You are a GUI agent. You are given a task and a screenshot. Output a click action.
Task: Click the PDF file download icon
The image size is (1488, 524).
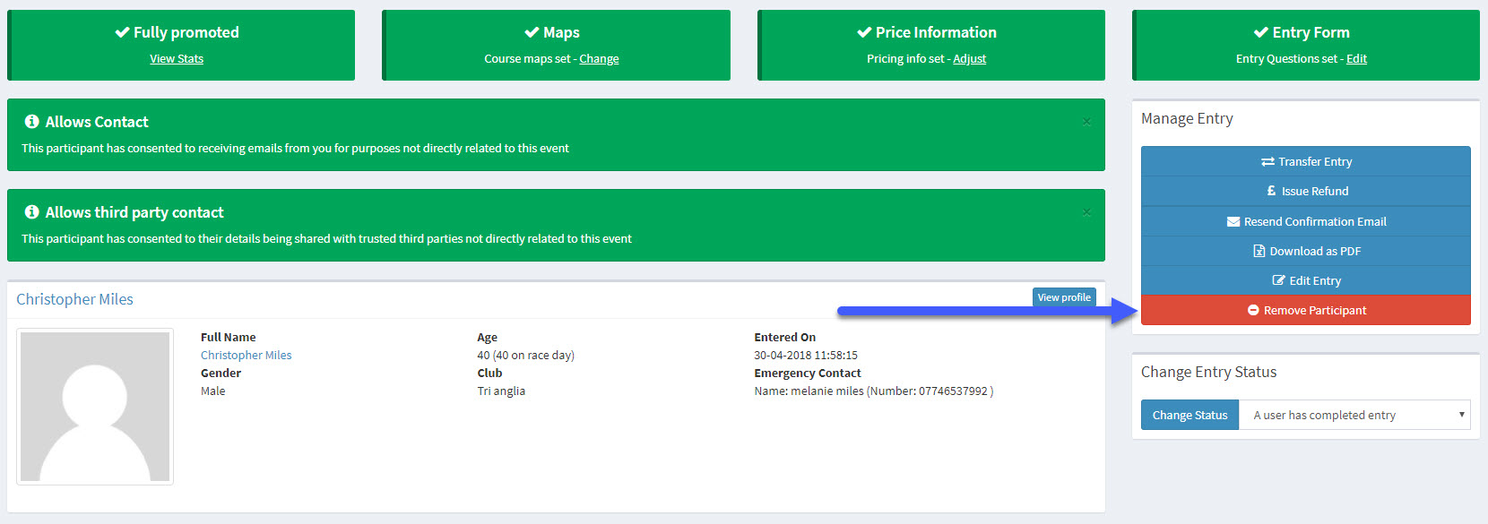coord(1259,252)
